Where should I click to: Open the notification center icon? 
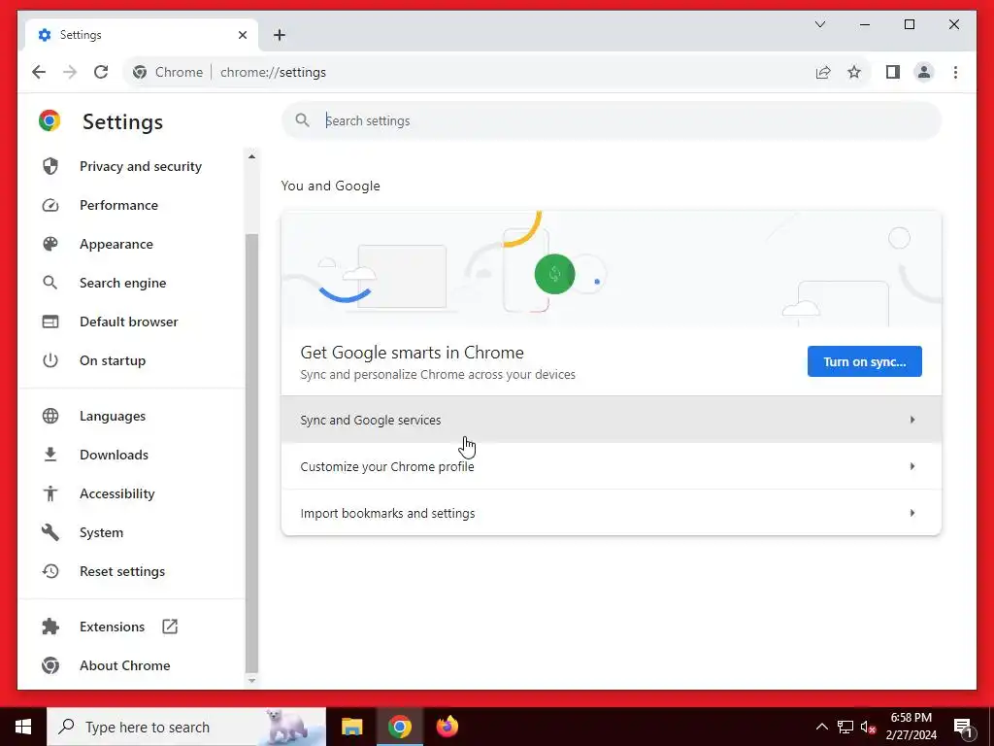click(x=964, y=727)
